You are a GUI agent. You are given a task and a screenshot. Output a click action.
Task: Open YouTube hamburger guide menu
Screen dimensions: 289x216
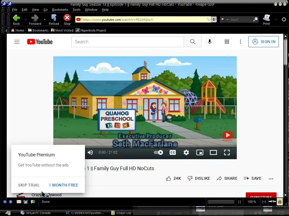coord(17,42)
